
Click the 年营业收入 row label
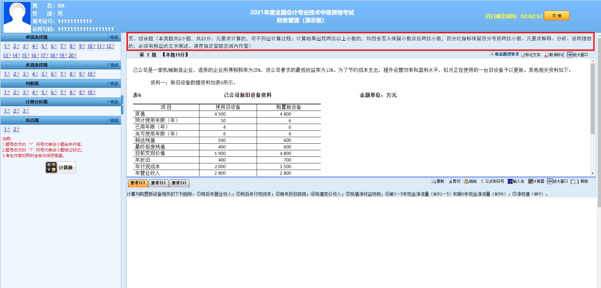click(x=147, y=173)
